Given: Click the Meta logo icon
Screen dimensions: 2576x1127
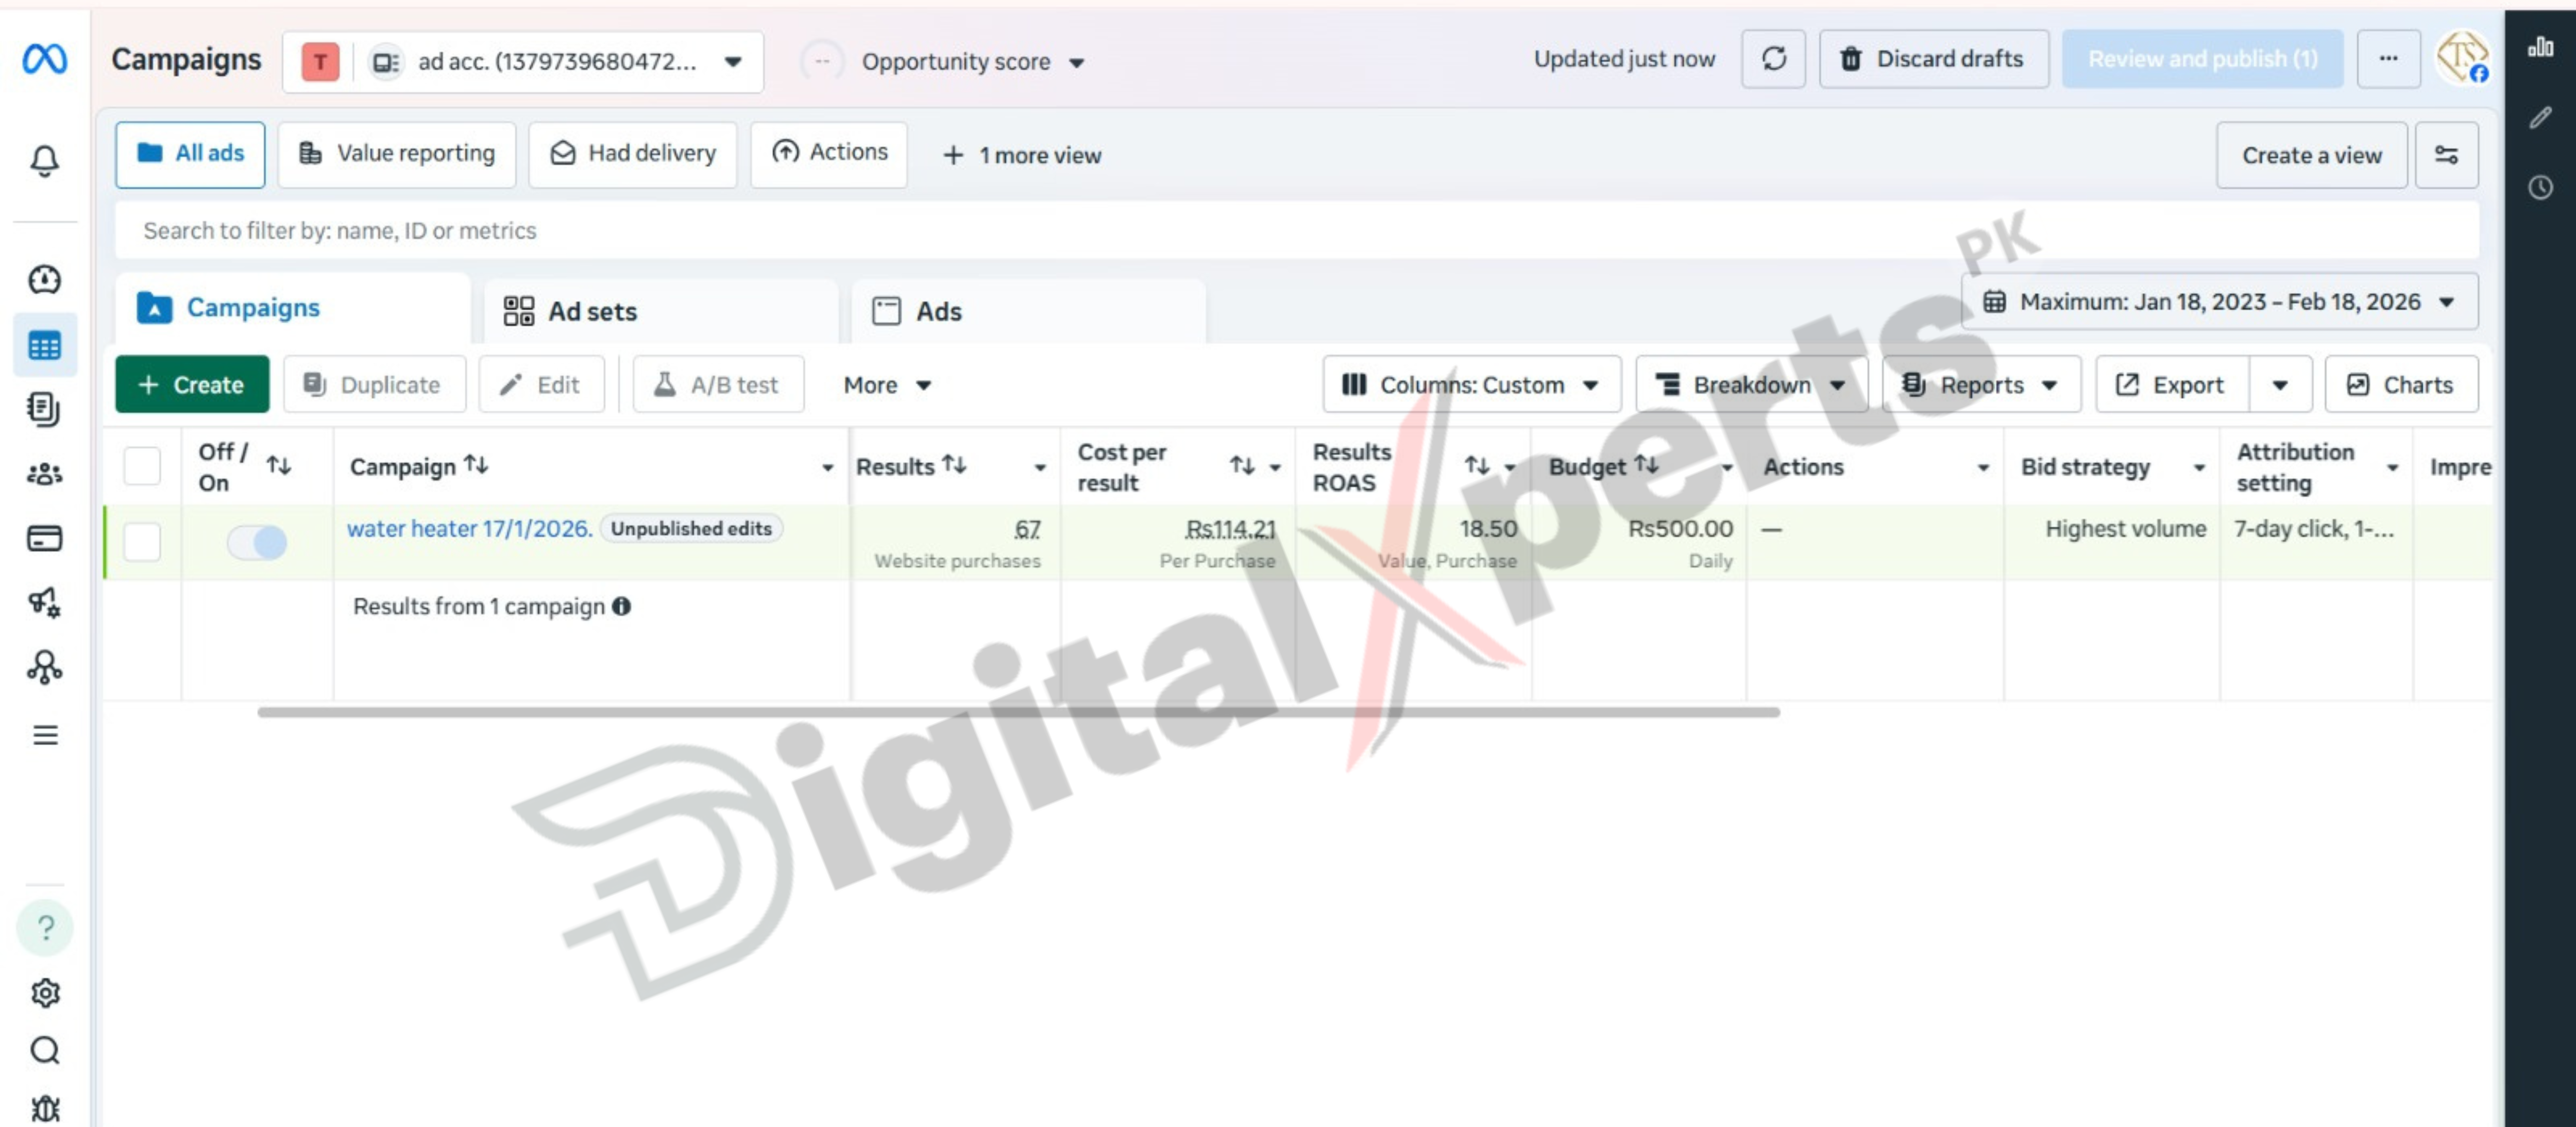Looking at the screenshot, I should [x=45, y=59].
